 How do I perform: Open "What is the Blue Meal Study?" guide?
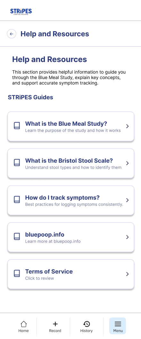click(x=71, y=127)
